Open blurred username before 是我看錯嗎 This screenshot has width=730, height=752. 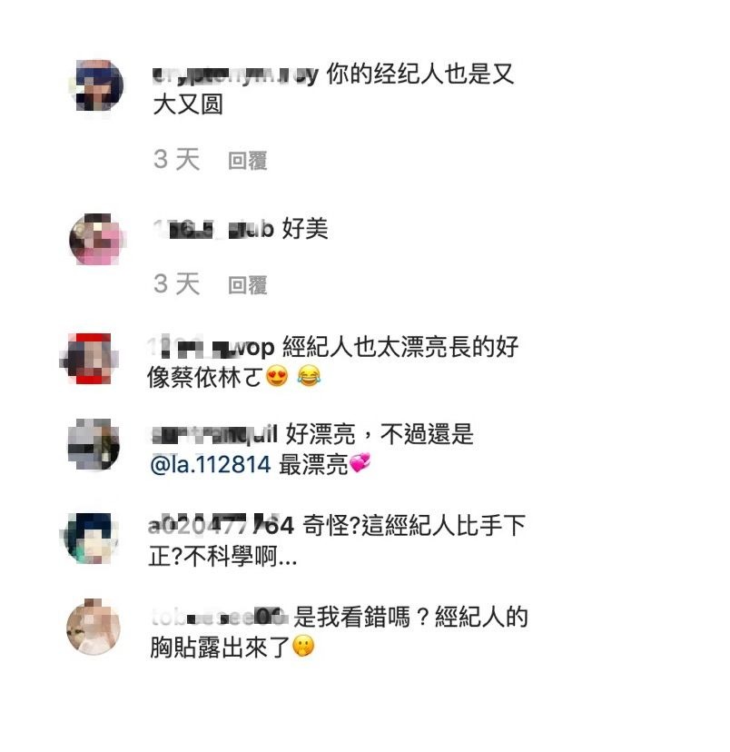click(220, 617)
